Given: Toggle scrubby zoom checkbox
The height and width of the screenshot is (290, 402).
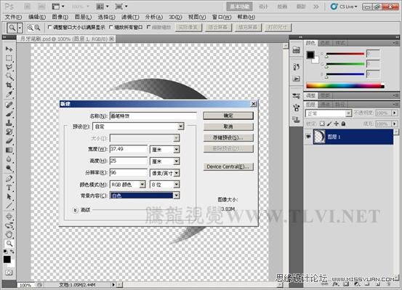Looking at the screenshot, I should [x=149, y=27].
